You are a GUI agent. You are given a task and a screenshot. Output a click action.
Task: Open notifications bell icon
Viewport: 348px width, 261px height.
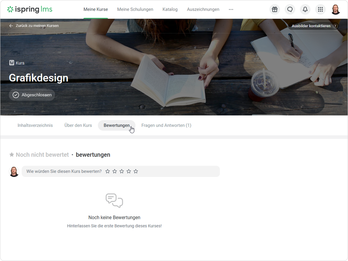pyautogui.click(x=305, y=9)
